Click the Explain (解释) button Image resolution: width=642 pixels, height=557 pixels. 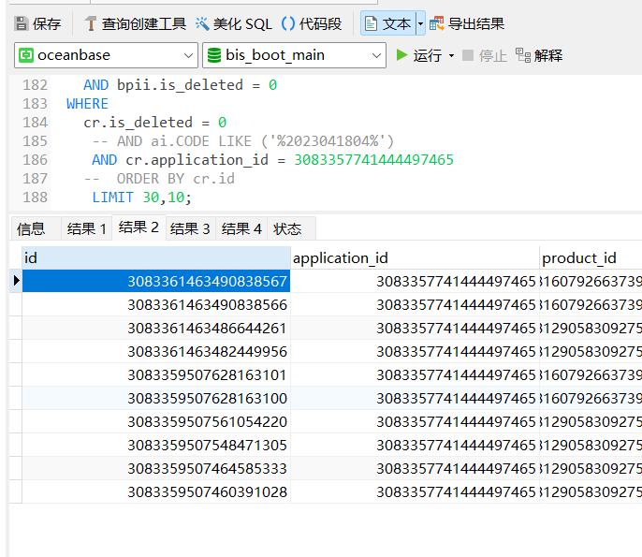point(539,55)
